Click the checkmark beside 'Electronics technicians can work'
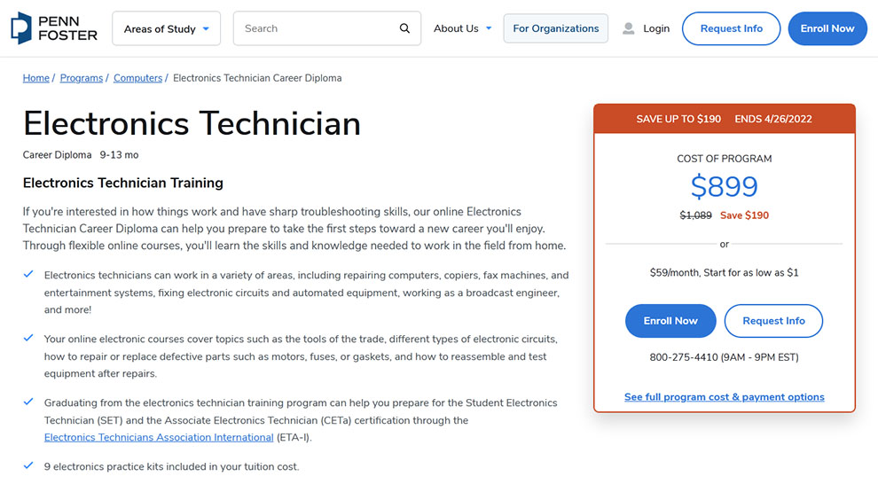The width and height of the screenshot is (878, 500). coord(28,274)
